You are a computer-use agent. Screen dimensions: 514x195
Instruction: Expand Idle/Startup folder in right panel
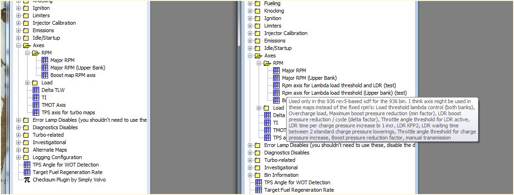(x=250, y=49)
